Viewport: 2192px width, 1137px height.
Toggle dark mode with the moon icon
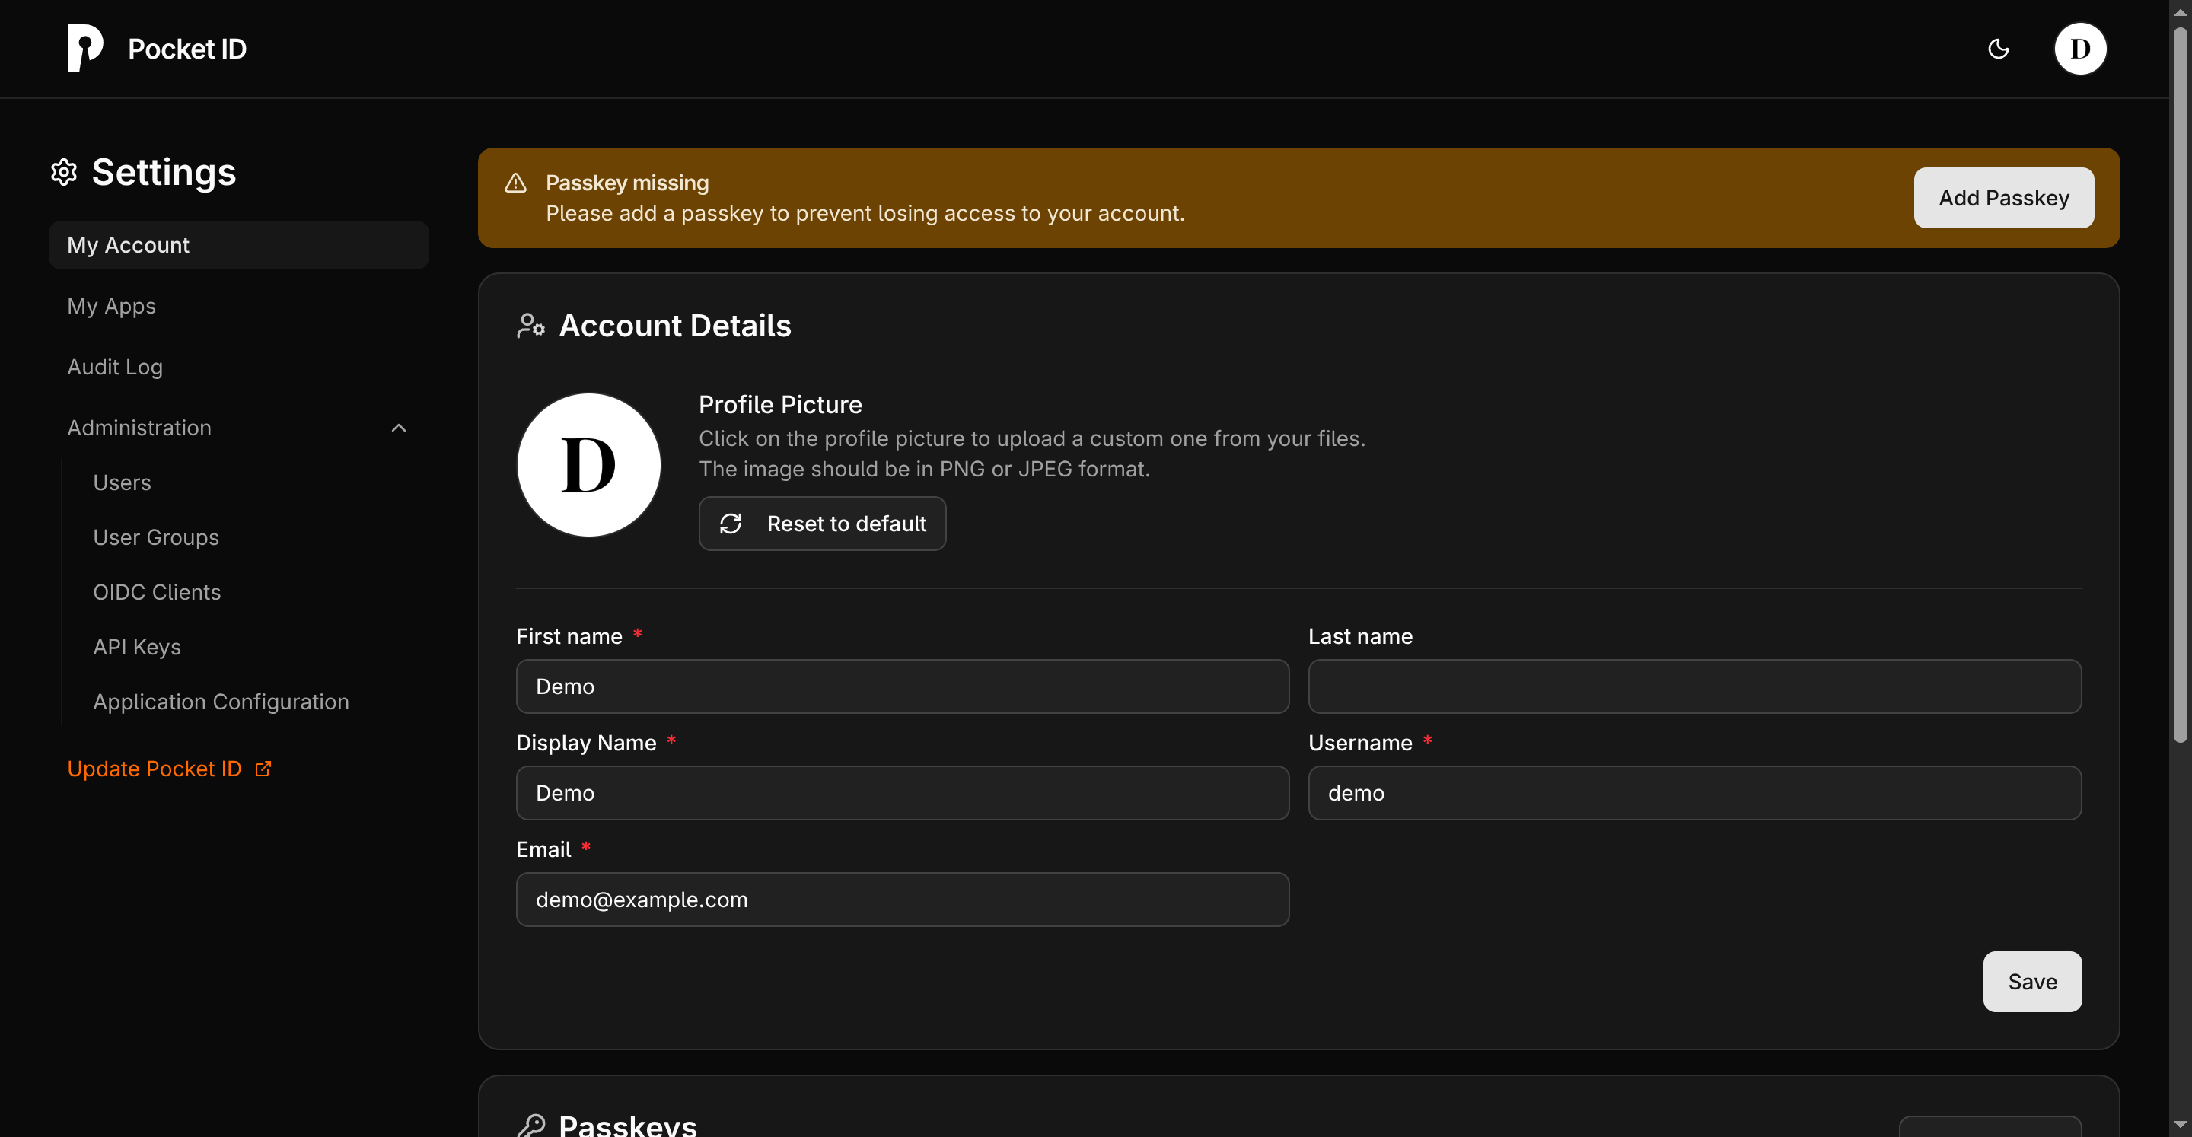tap(1999, 49)
